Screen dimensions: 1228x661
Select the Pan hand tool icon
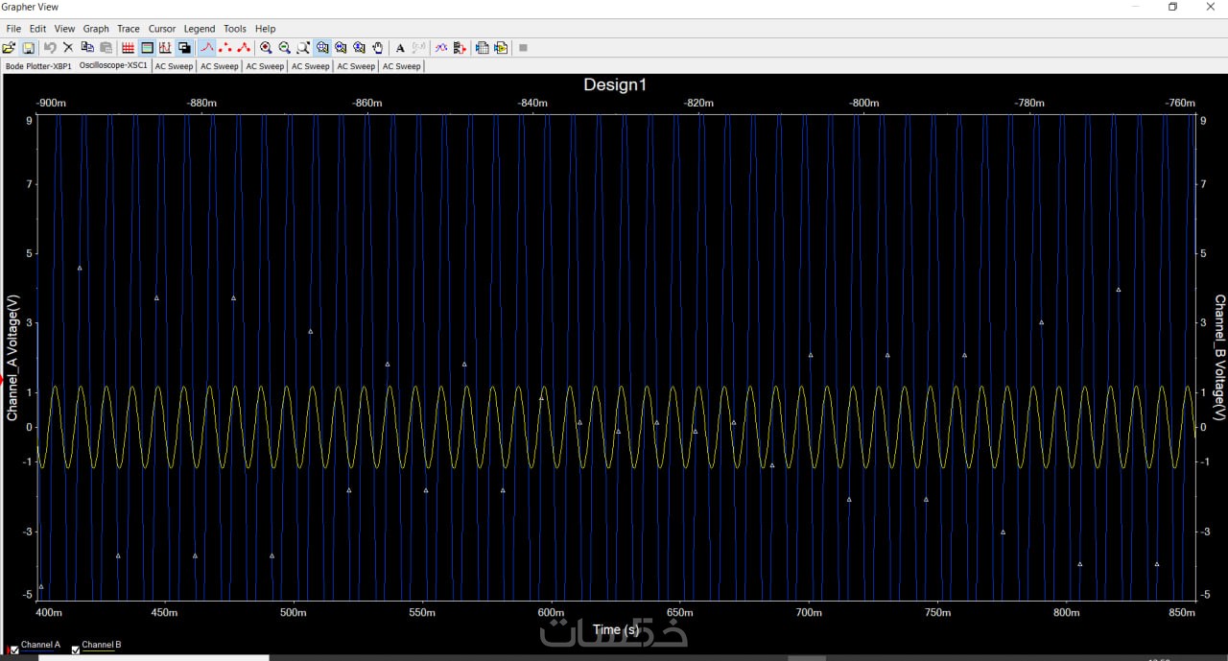pyautogui.click(x=378, y=47)
